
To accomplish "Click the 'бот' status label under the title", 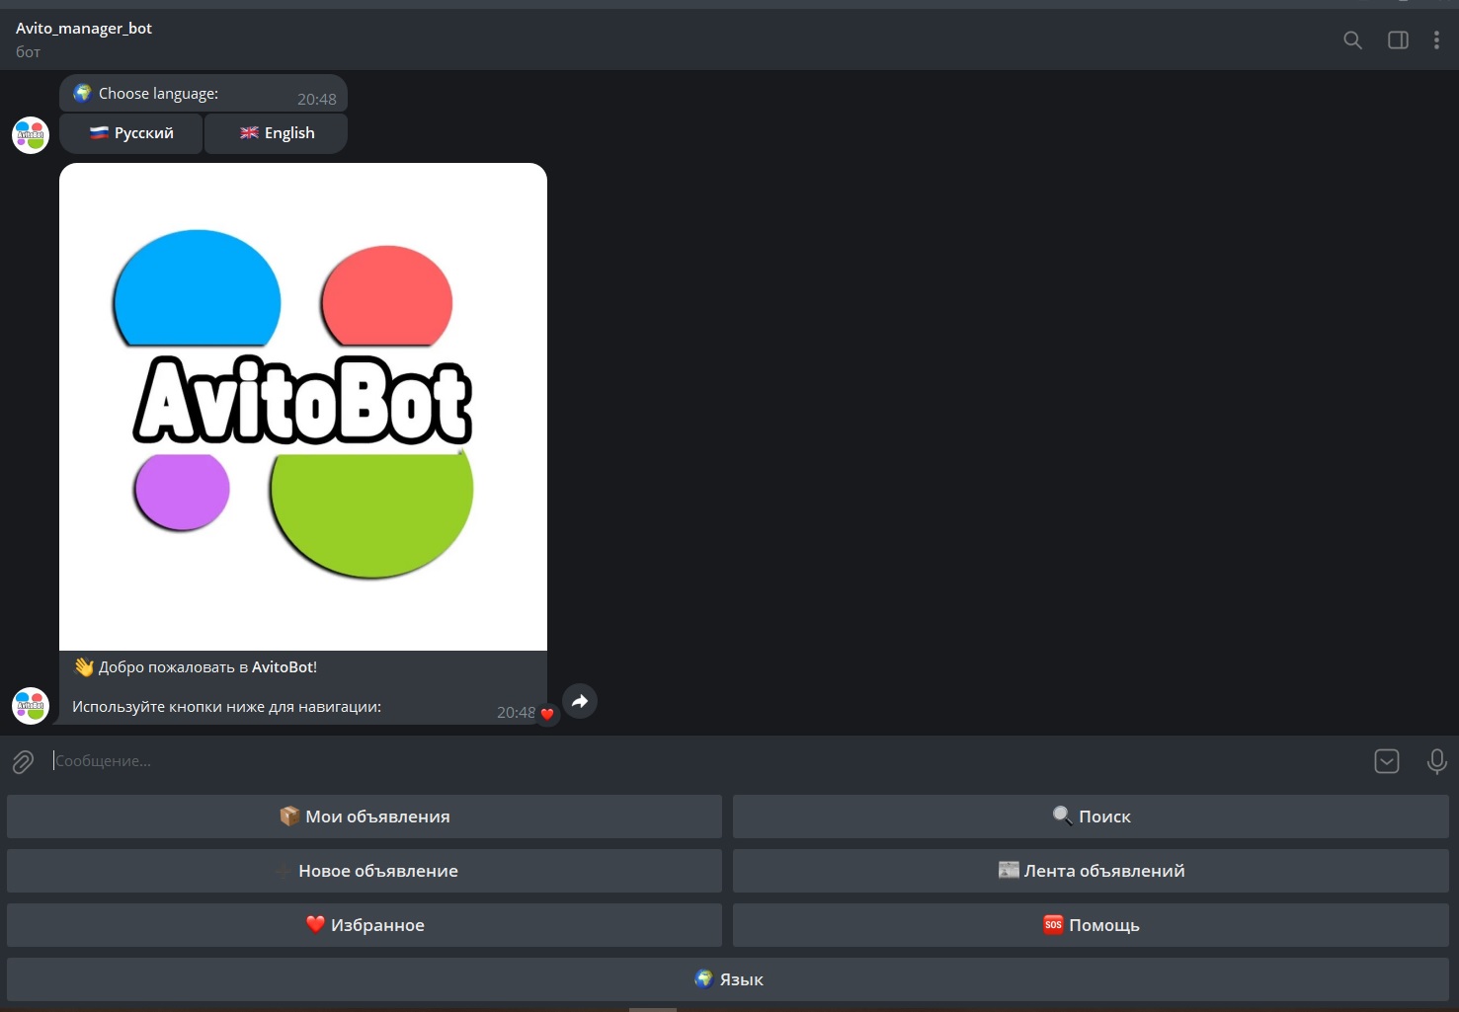I will click(28, 52).
